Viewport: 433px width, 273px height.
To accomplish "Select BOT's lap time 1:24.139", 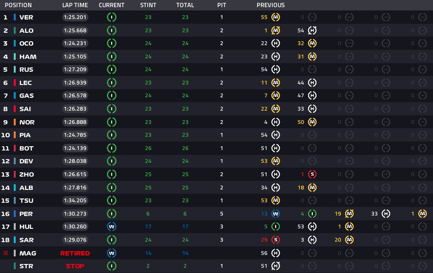I will pyautogui.click(x=75, y=148).
